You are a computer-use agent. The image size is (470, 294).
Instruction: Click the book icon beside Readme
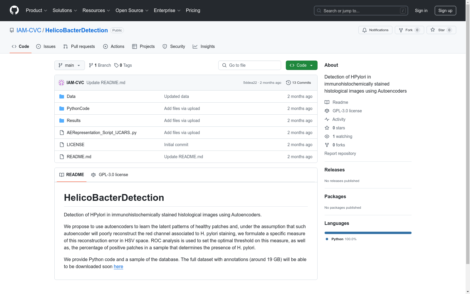327,102
